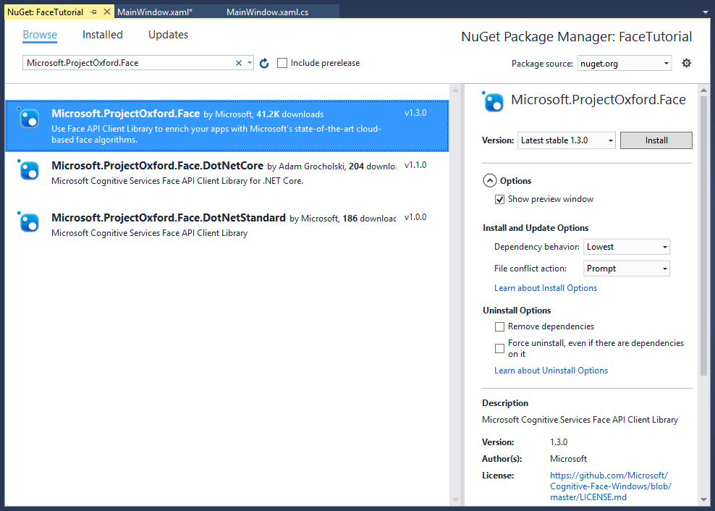
Task: Click package list scrollbar up arrow
Action: tap(455, 90)
